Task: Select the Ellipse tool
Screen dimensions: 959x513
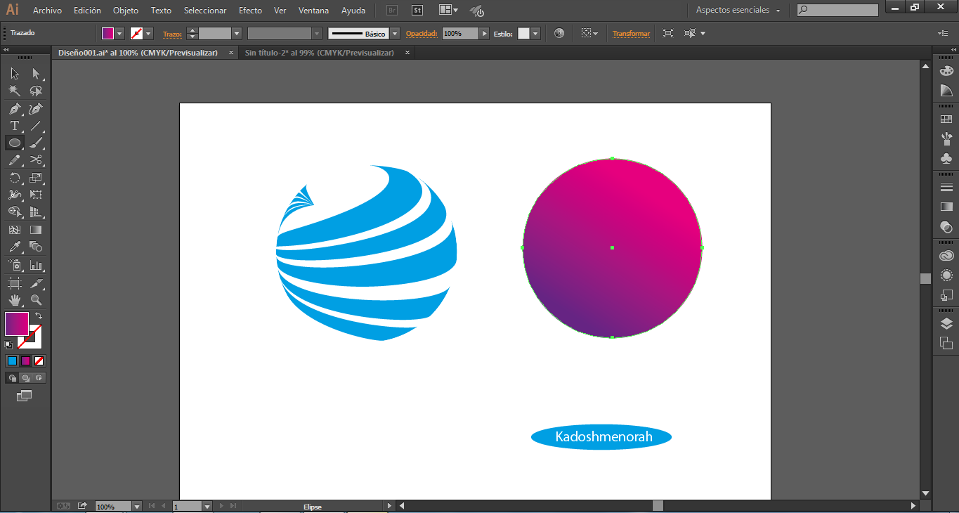Action: pos(15,143)
